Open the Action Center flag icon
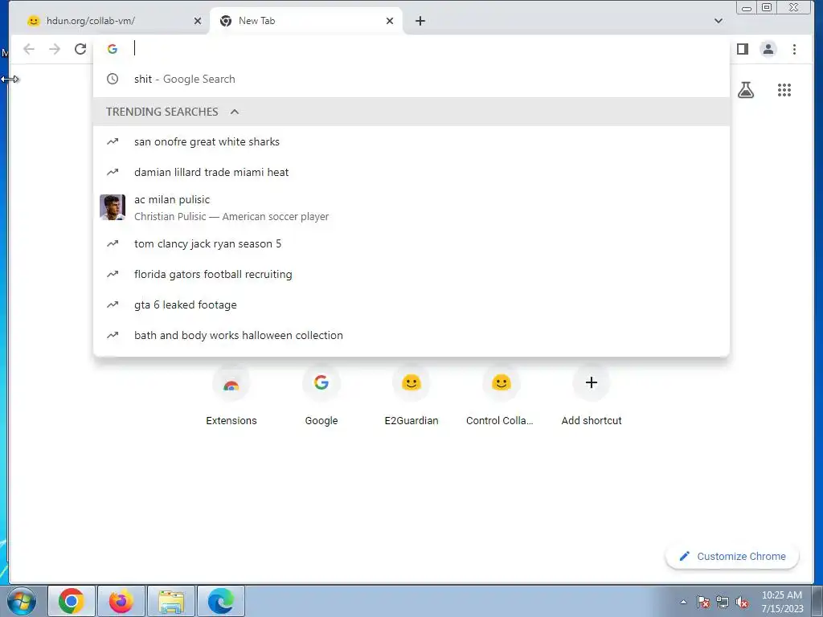Image resolution: width=823 pixels, height=617 pixels. click(703, 602)
